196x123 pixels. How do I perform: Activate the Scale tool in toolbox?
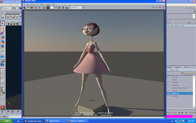2,46
